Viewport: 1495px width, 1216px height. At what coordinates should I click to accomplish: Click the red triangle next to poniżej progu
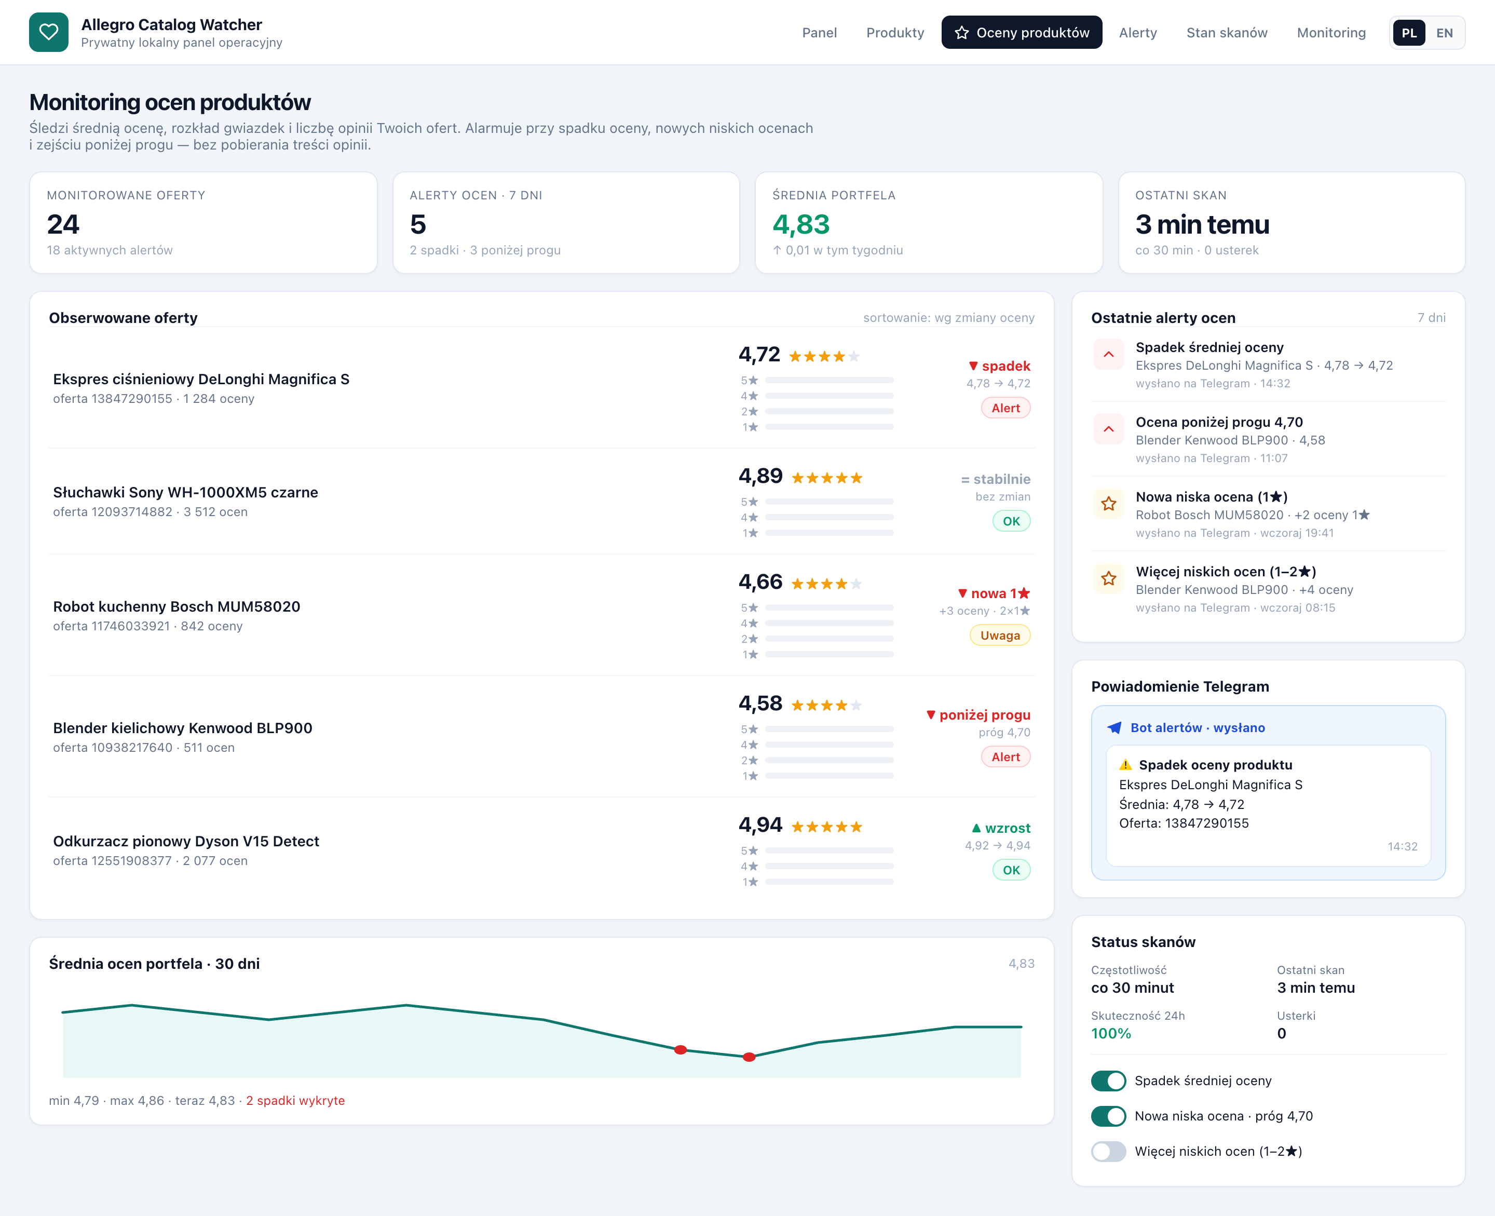tap(931, 715)
